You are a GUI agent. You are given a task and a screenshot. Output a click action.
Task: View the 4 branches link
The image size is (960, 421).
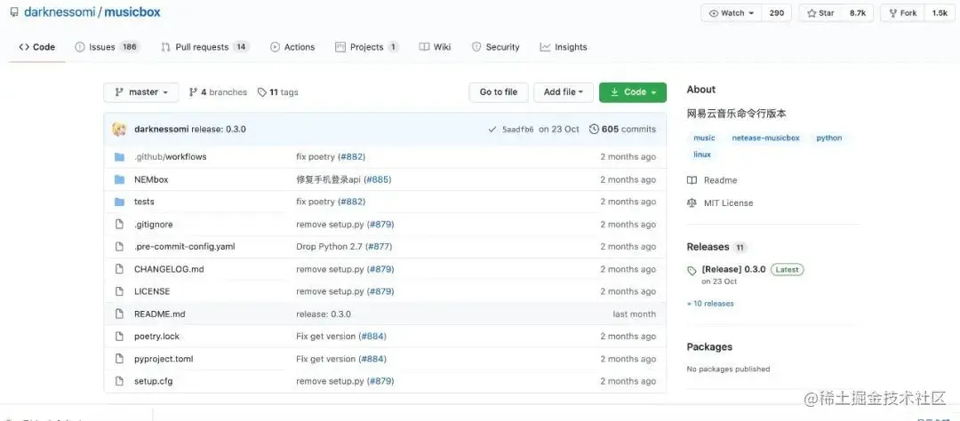[x=218, y=92]
